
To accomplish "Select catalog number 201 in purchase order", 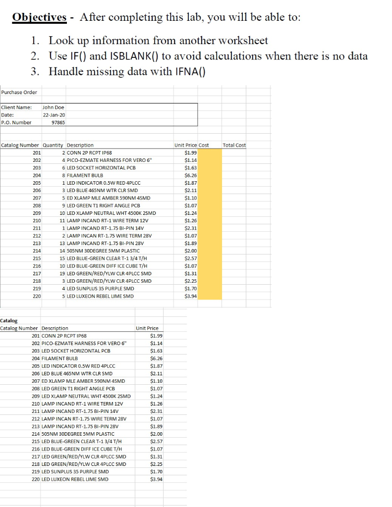I will pos(37,152).
